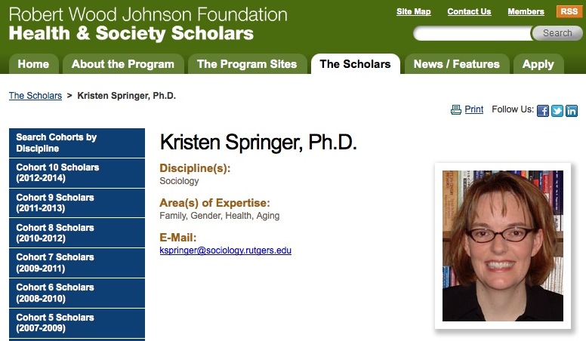This screenshot has width=586, height=341.
Task: Click the LinkedIn follow icon
Action: point(572,110)
